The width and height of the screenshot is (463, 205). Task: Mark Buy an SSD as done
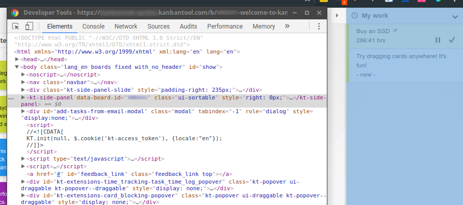click(x=452, y=40)
